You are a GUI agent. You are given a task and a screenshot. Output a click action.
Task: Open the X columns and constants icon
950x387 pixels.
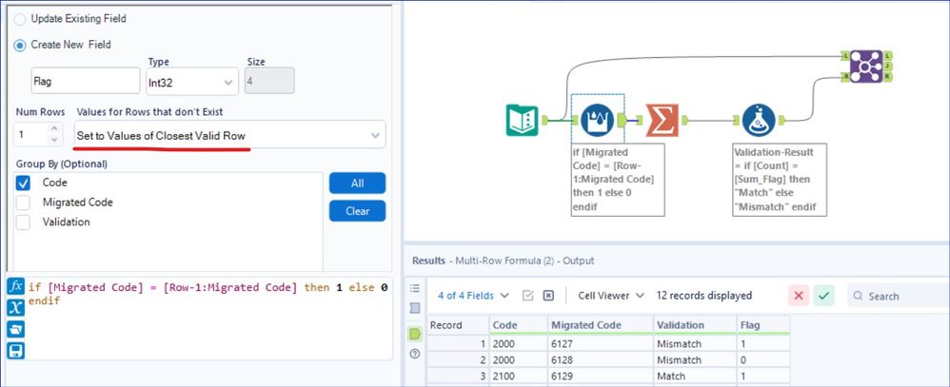(x=16, y=308)
